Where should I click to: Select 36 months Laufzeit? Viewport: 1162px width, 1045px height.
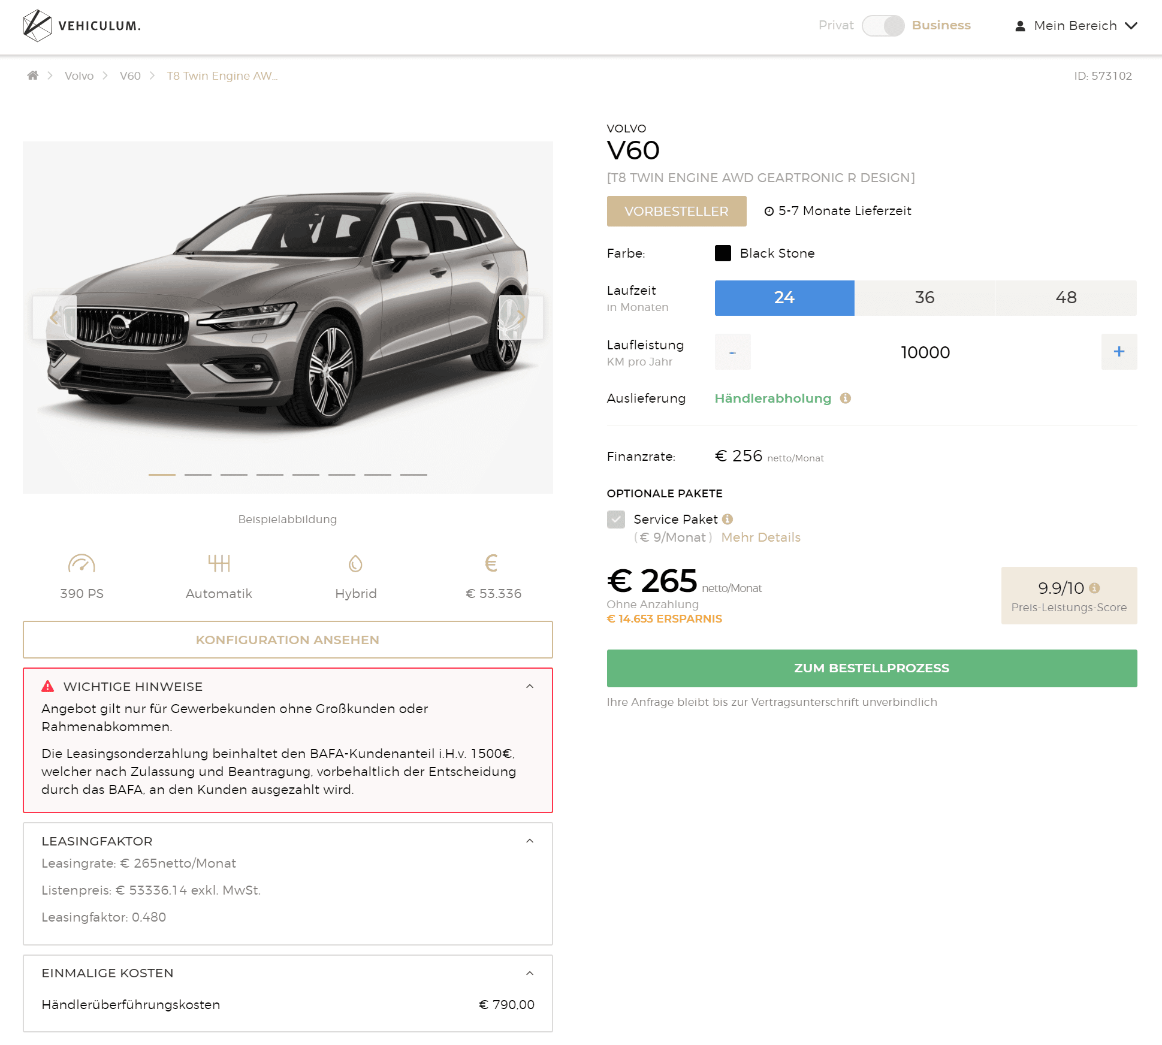pyautogui.click(x=925, y=298)
